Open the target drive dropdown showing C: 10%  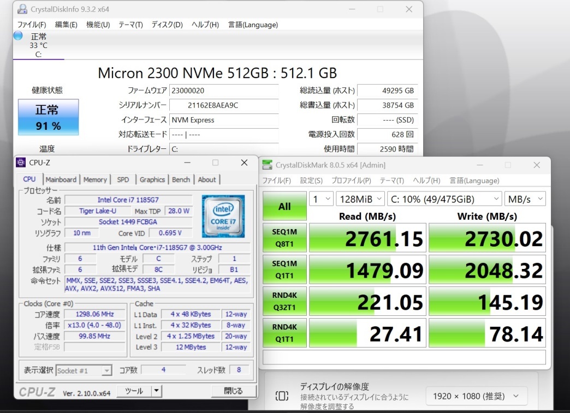[444, 199]
